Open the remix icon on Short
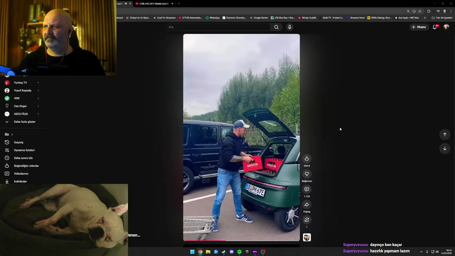Screen dimensions: 455x256 pyautogui.click(x=307, y=220)
